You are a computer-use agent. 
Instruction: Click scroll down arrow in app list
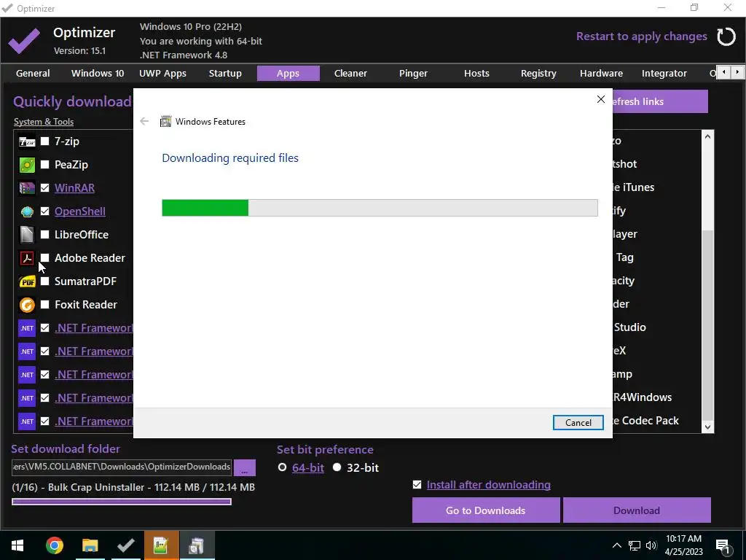point(707,427)
